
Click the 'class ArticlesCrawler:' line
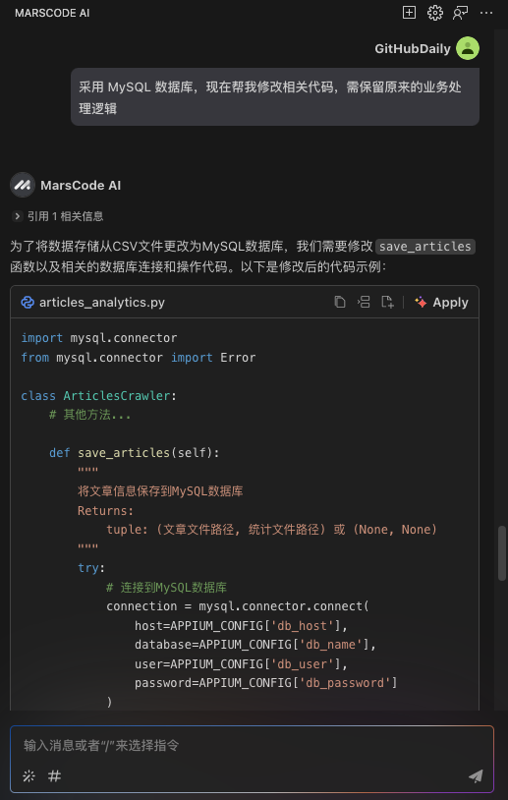coord(99,395)
